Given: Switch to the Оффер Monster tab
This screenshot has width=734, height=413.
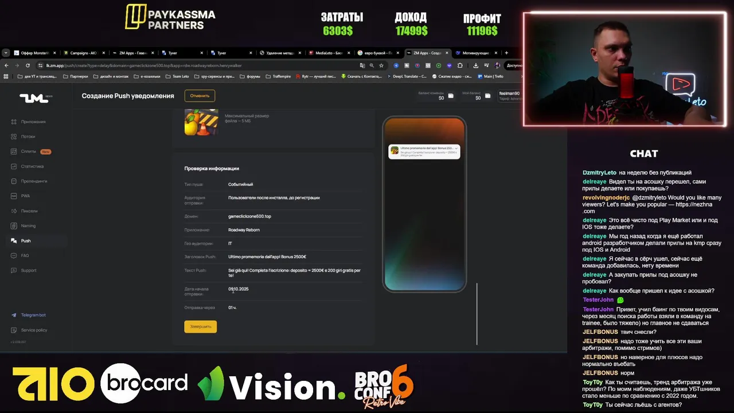Looking at the screenshot, I should click(x=34, y=53).
